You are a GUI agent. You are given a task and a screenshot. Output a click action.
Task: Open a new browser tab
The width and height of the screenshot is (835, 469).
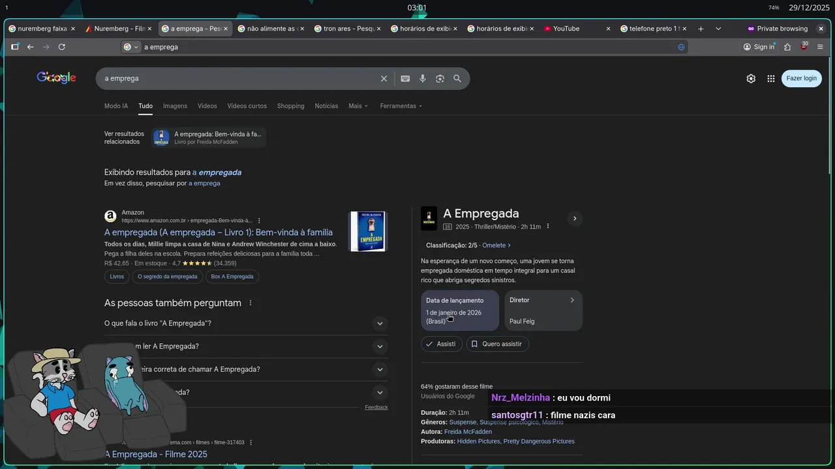[701, 29]
